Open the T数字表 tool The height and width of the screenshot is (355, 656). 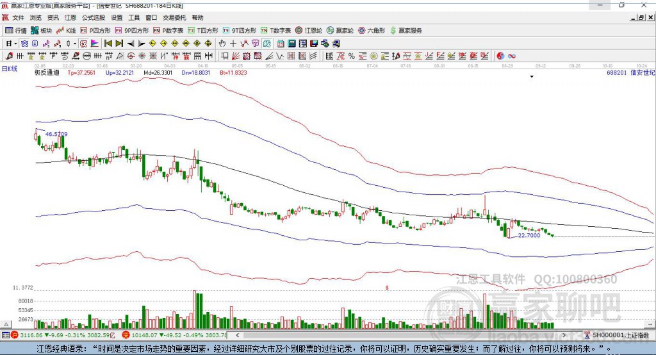(x=275, y=31)
